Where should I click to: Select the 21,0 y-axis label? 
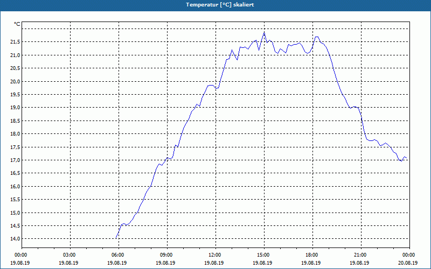pos(15,55)
